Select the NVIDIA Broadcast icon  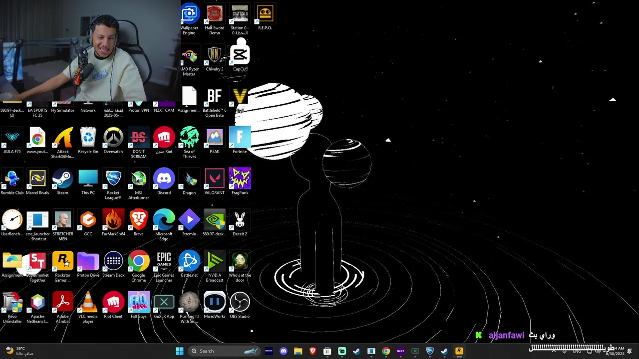[215, 267]
